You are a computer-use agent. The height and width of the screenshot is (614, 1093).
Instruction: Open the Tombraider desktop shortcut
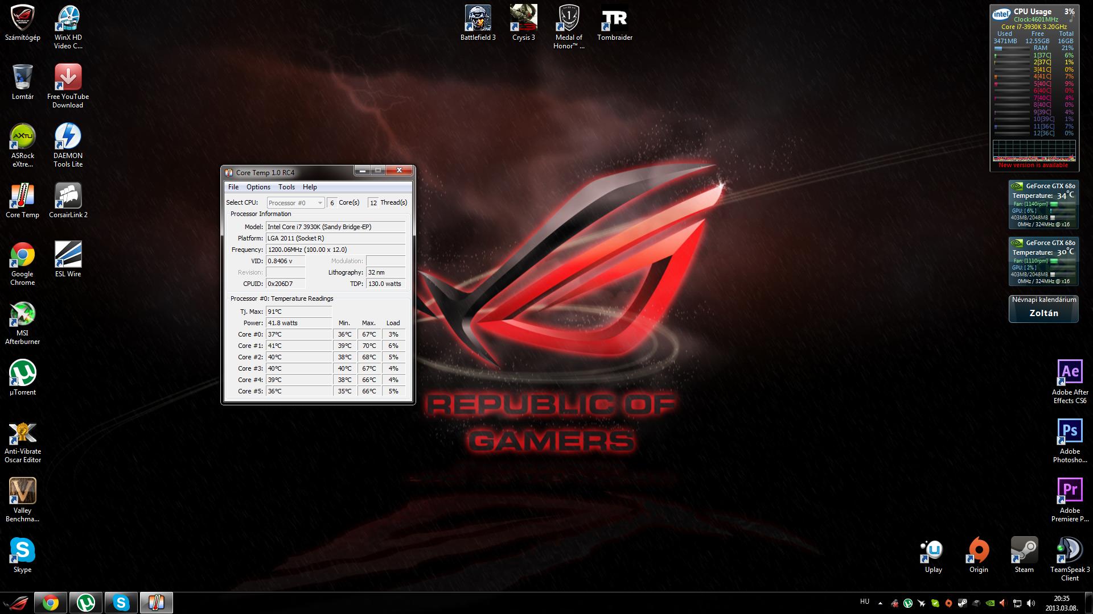pos(614,19)
